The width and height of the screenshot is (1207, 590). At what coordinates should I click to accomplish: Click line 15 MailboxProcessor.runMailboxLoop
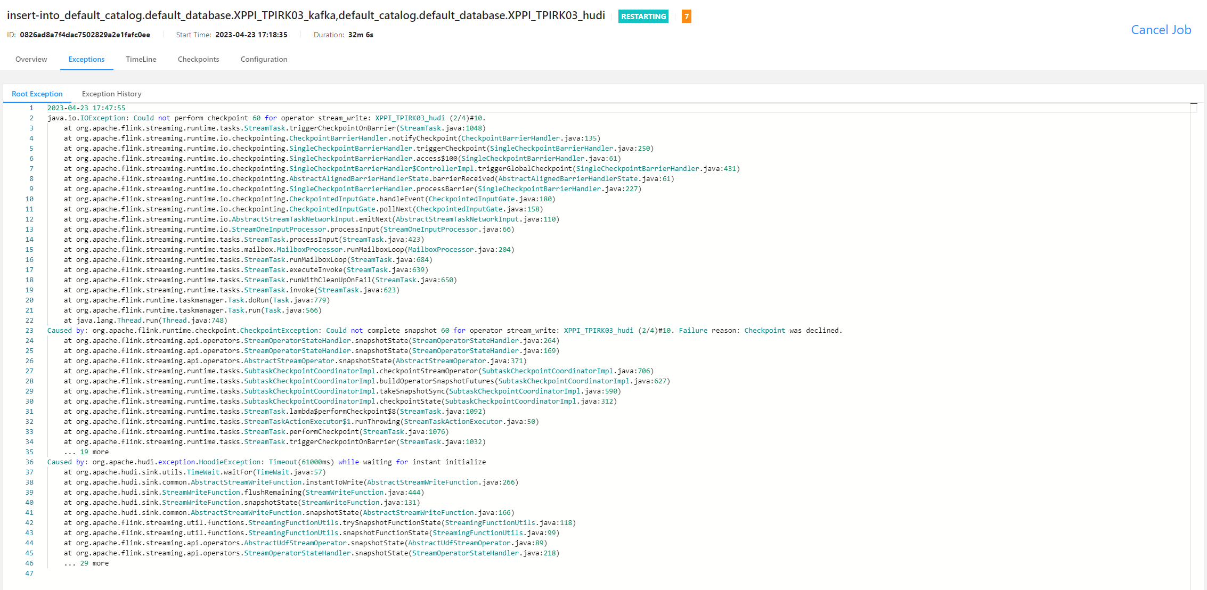click(289, 249)
